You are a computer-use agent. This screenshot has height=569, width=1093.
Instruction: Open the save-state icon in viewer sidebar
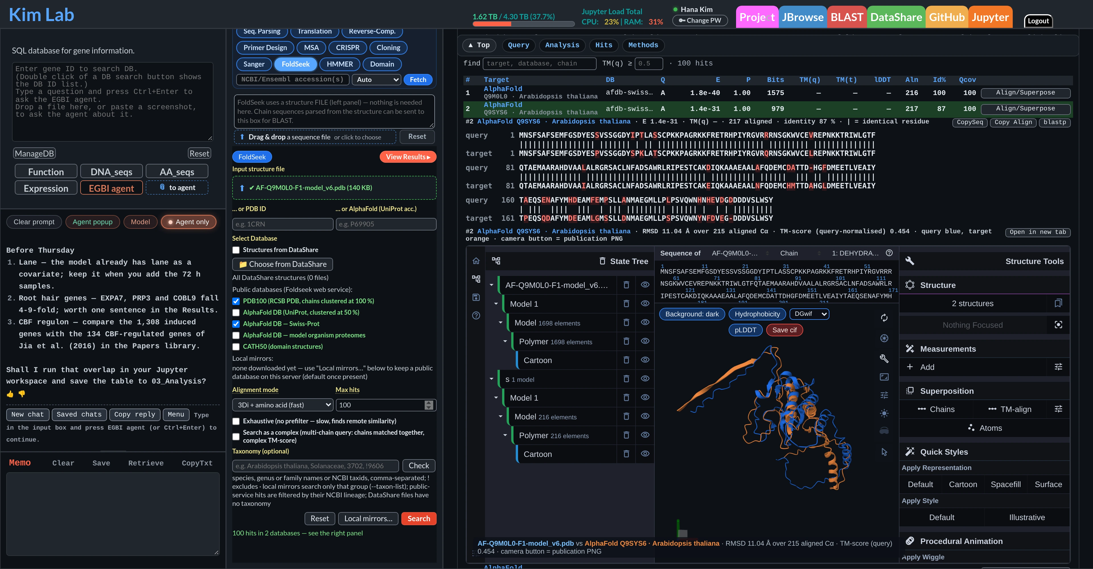(476, 297)
